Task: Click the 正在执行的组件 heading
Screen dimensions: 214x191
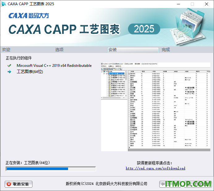Action: [19, 58]
